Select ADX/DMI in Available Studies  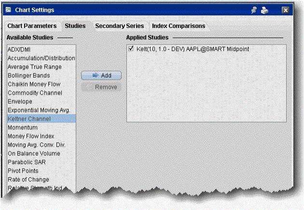pos(19,49)
